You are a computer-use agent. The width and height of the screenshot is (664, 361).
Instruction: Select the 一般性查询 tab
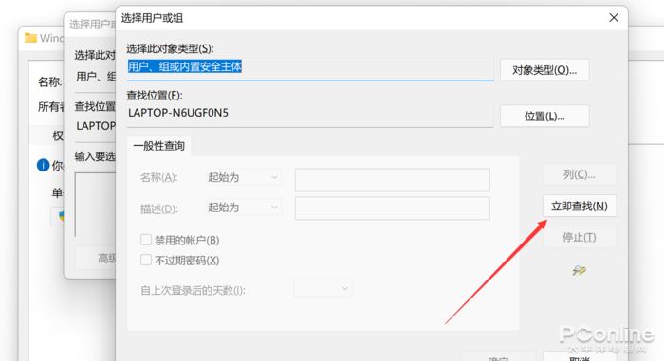click(158, 146)
